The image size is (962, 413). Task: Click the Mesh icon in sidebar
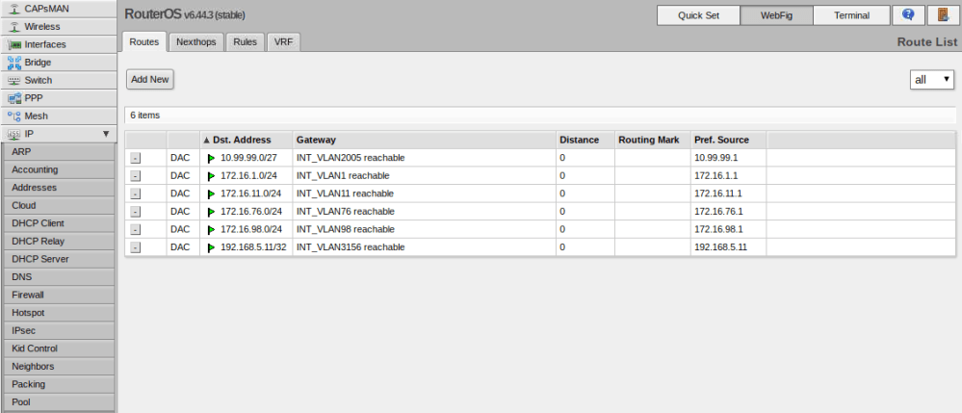13,116
